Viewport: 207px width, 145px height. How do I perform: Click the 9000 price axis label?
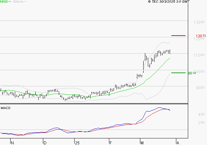[200, 88]
